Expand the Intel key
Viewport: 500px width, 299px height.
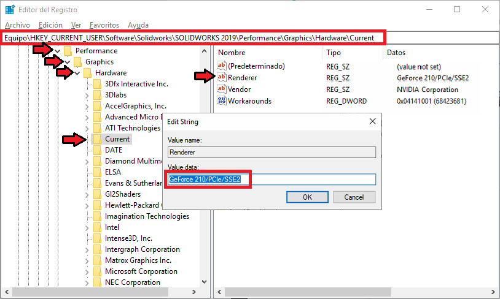(x=87, y=227)
